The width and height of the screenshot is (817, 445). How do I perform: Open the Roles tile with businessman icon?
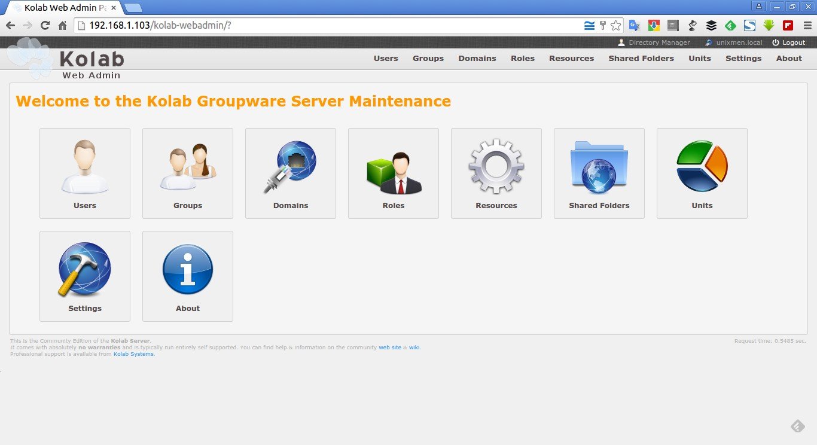tap(394, 173)
